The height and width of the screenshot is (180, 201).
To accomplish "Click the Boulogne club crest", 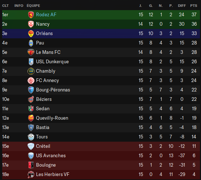I will click(x=31, y=165).
